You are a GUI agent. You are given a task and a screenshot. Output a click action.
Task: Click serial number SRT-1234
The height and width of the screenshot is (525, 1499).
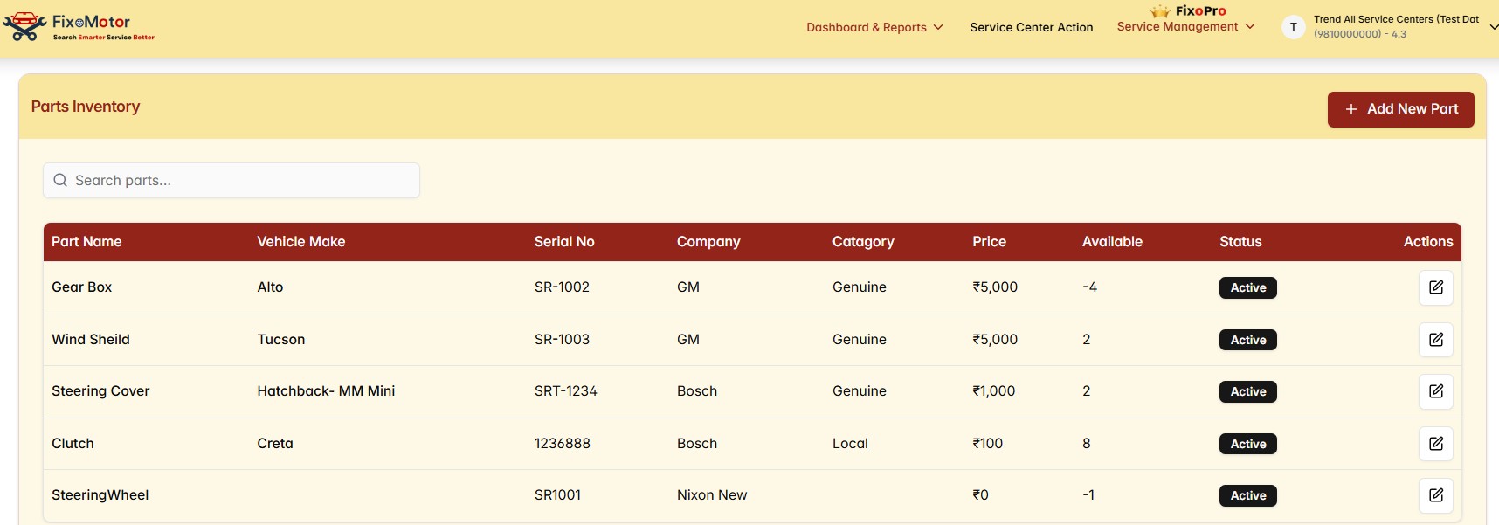click(566, 391)
